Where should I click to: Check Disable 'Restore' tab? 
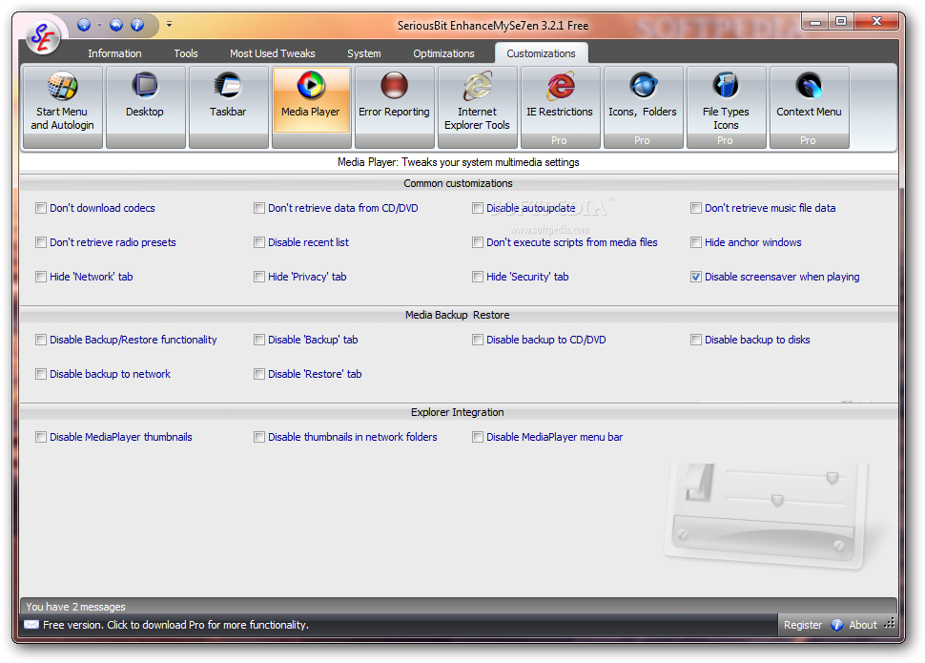(259, 374)
